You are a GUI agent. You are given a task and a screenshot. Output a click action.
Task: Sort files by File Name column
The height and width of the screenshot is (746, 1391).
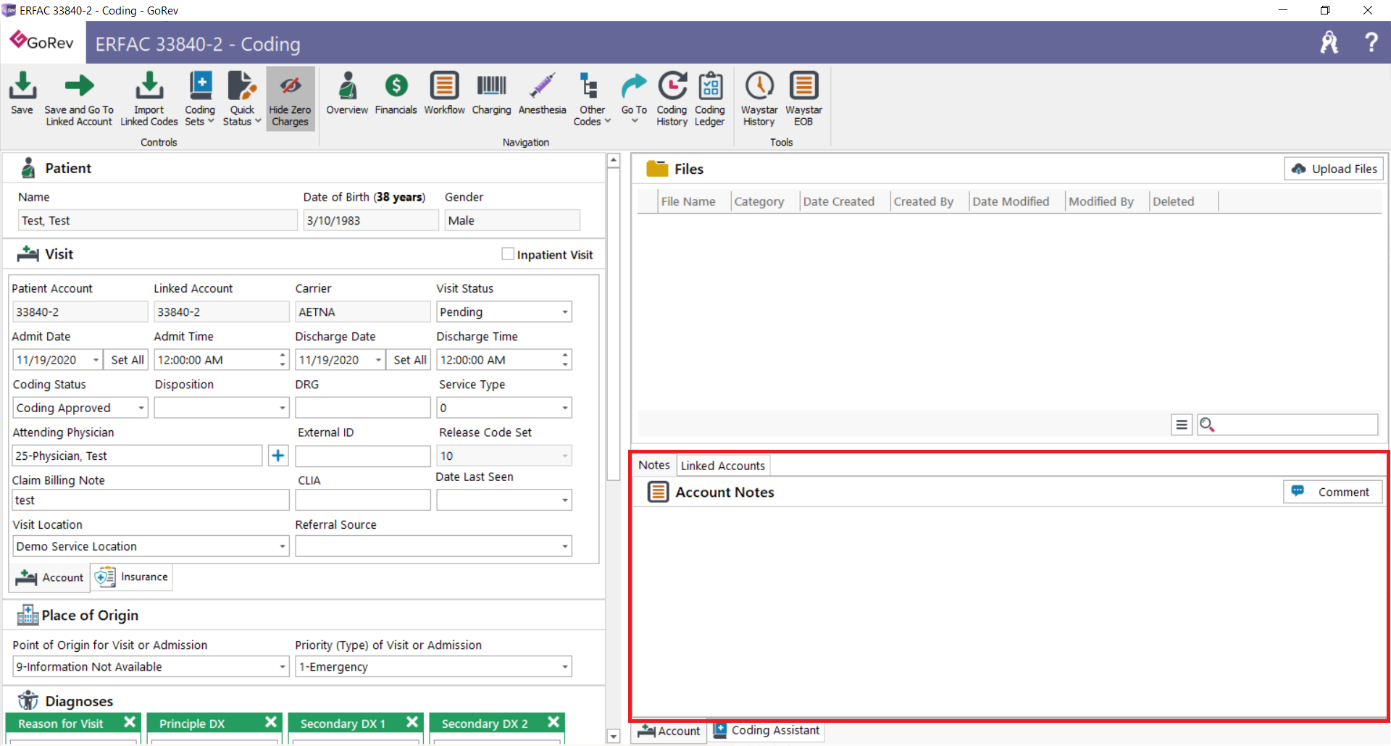[x=693, y=201]
